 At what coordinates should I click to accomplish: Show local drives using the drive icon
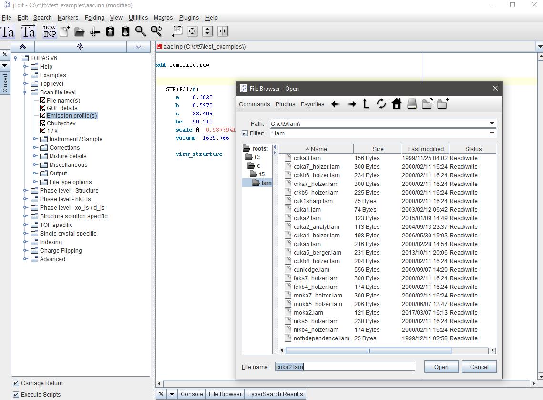[x=412, y=104]
